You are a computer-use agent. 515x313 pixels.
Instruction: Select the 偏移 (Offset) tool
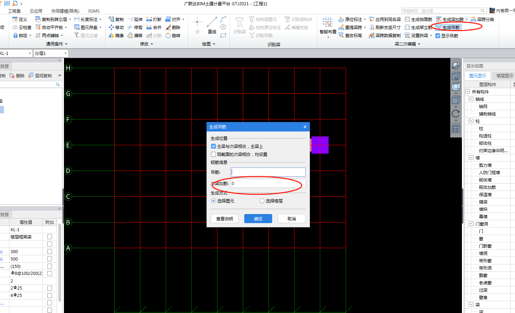pos(135,35)
